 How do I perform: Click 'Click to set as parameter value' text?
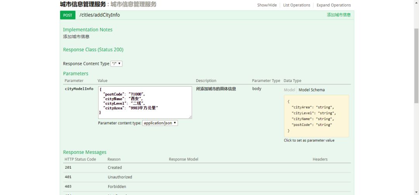309,141
